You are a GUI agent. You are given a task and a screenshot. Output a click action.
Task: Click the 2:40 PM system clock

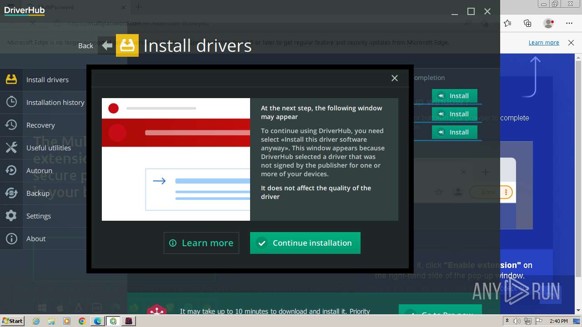click(558, 321)
